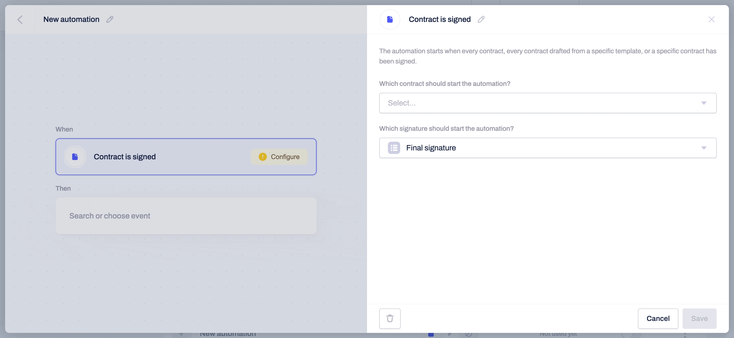This screenshot has height=338, width=734.
Task: Click the configure warning icon on trigger
Action: (x=263, y=156)
